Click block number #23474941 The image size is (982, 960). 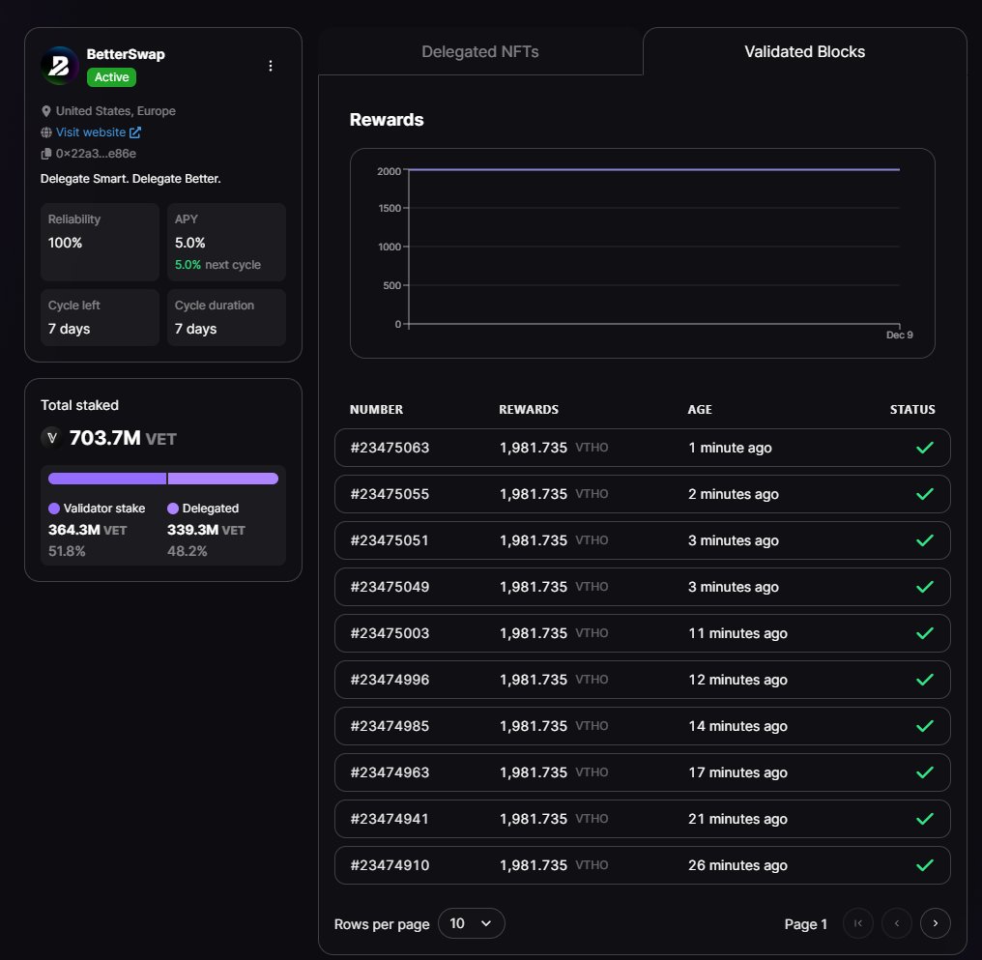tap(390, 819)
